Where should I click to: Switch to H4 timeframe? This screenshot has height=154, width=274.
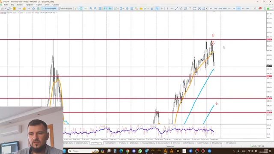pos(234,9)
